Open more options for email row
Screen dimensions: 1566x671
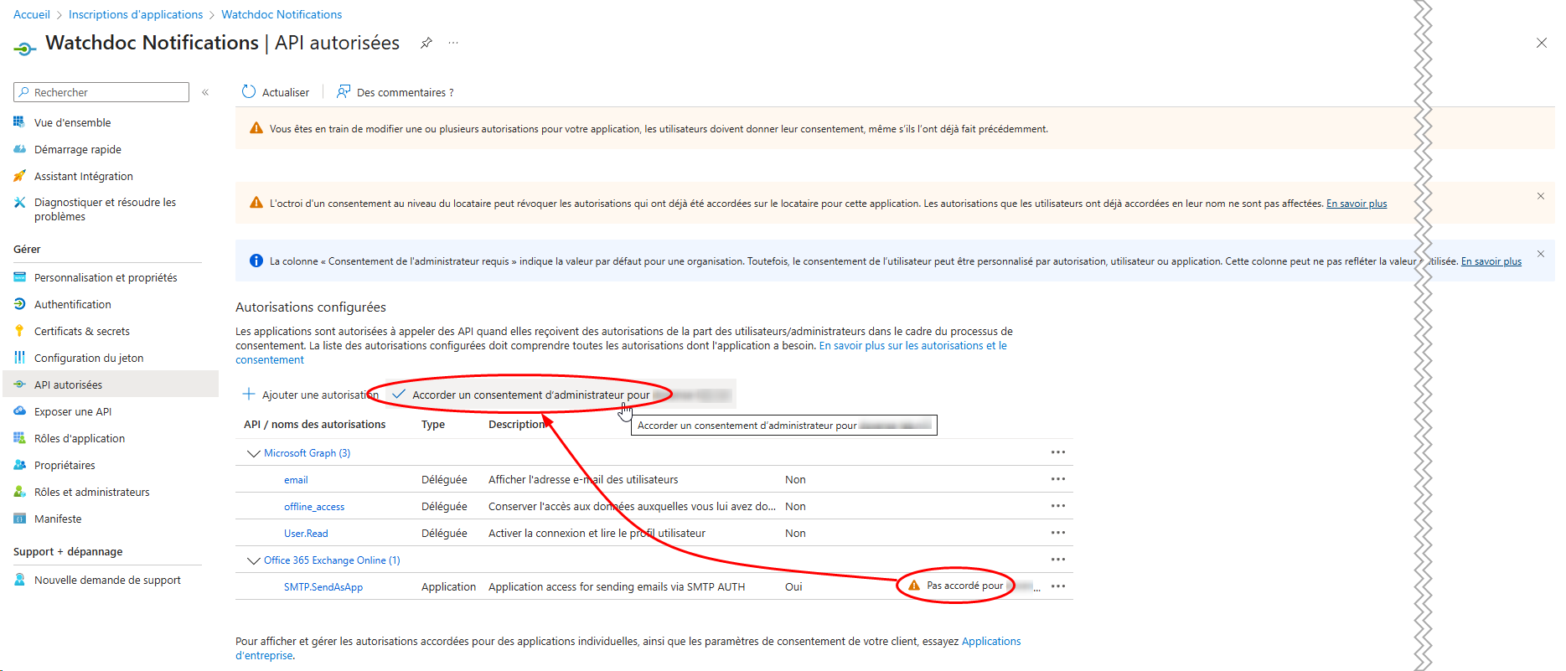pos(1058,479)
